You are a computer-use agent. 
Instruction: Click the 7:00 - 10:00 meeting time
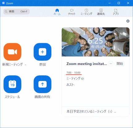(73, 73)
